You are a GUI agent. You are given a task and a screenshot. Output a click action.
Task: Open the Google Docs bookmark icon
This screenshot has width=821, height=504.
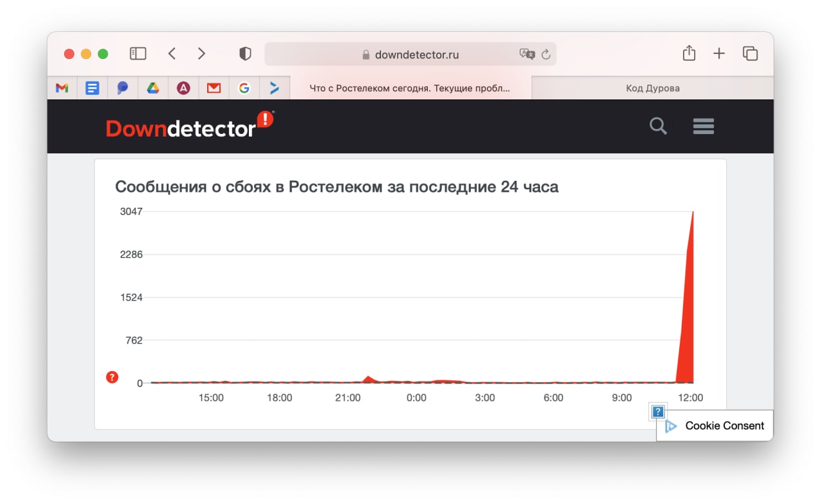pyautogui.click(x=92, y=88)
